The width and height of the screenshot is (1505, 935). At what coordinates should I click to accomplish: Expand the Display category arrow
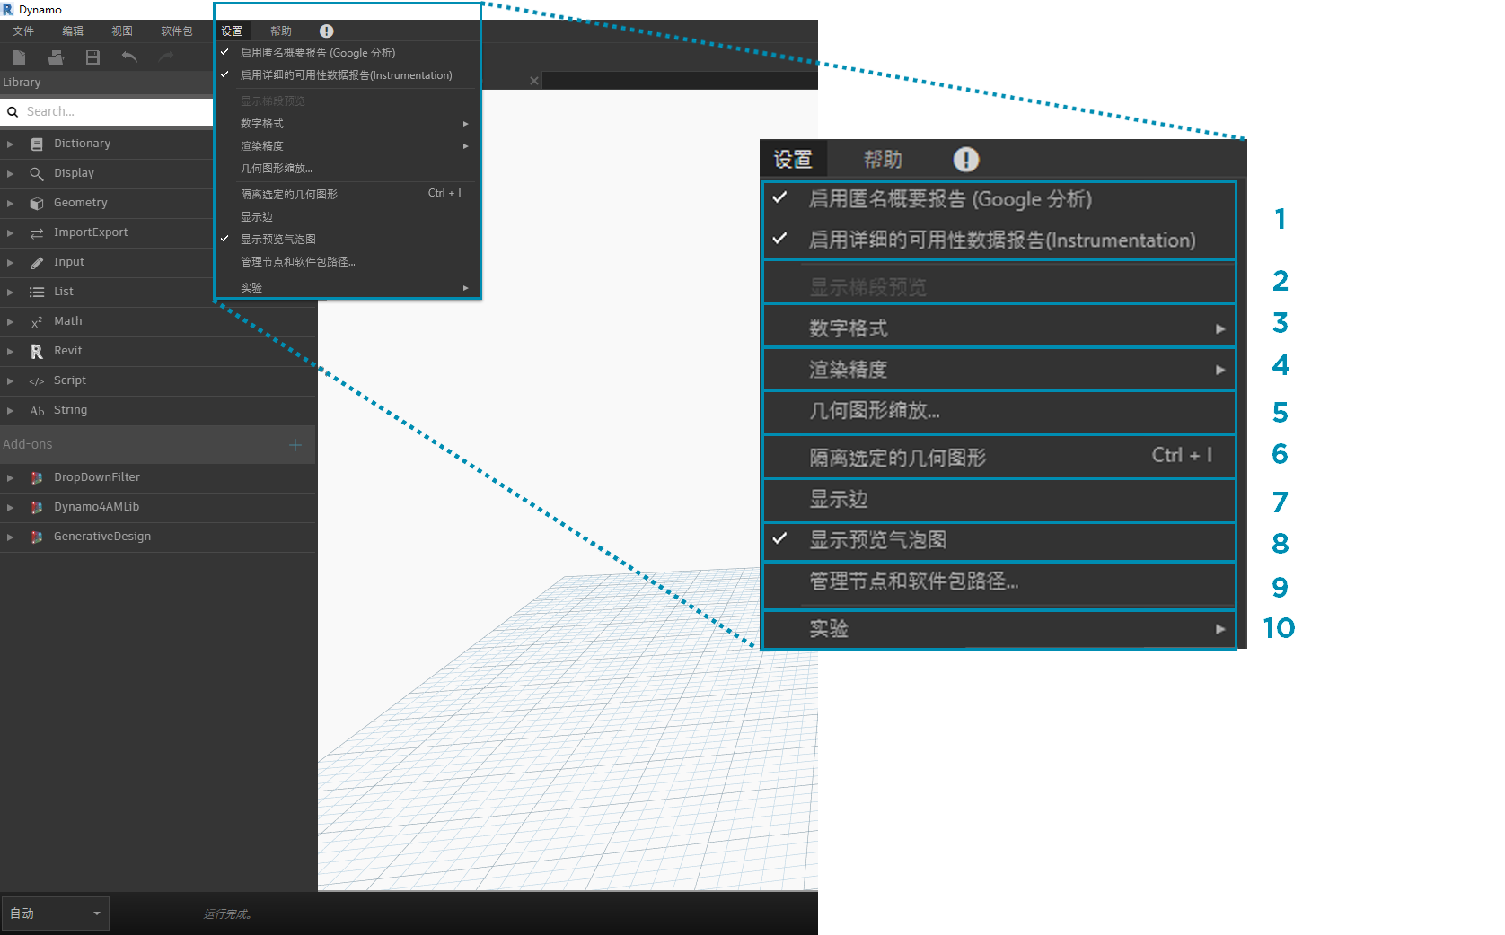click(x=10, y=173)
